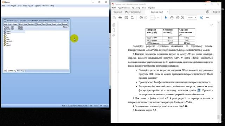
Task: Click the Save file icon in Acrobat toolbar
Action: point(114,17)
